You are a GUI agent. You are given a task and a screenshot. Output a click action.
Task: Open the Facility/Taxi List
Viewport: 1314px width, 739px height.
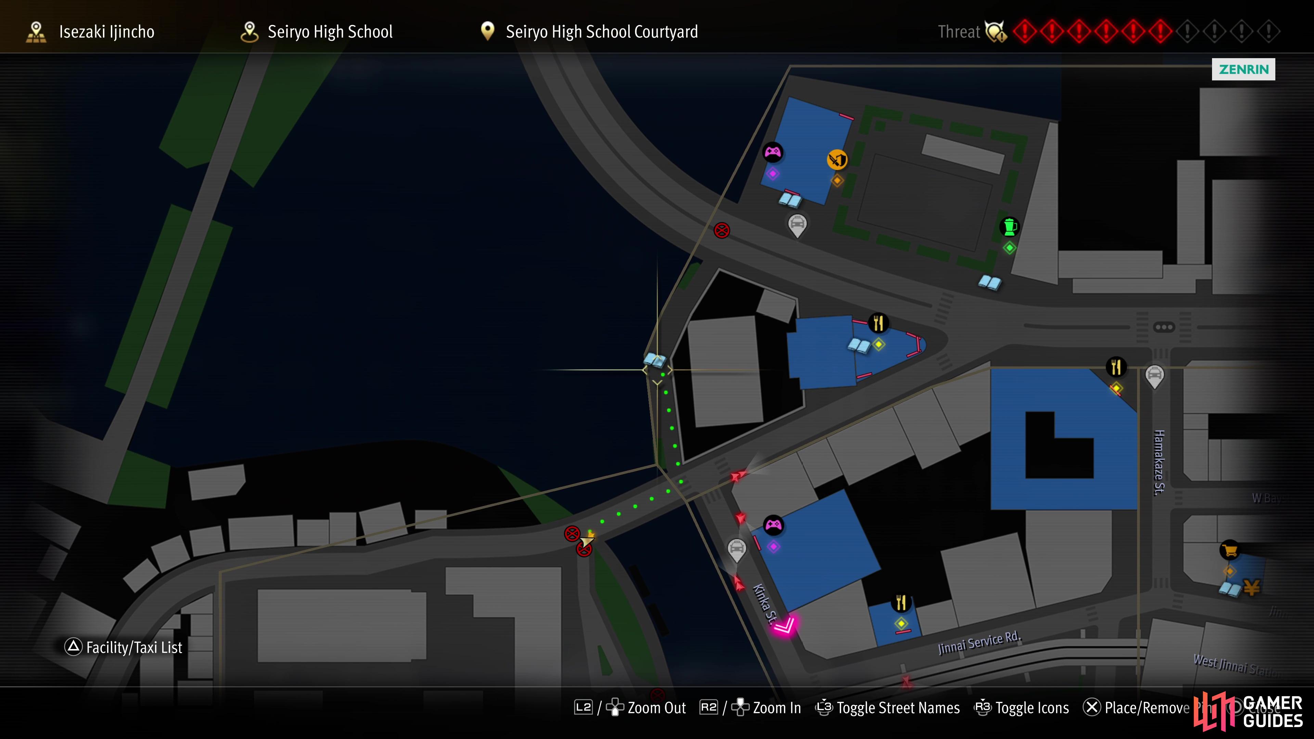123,647
